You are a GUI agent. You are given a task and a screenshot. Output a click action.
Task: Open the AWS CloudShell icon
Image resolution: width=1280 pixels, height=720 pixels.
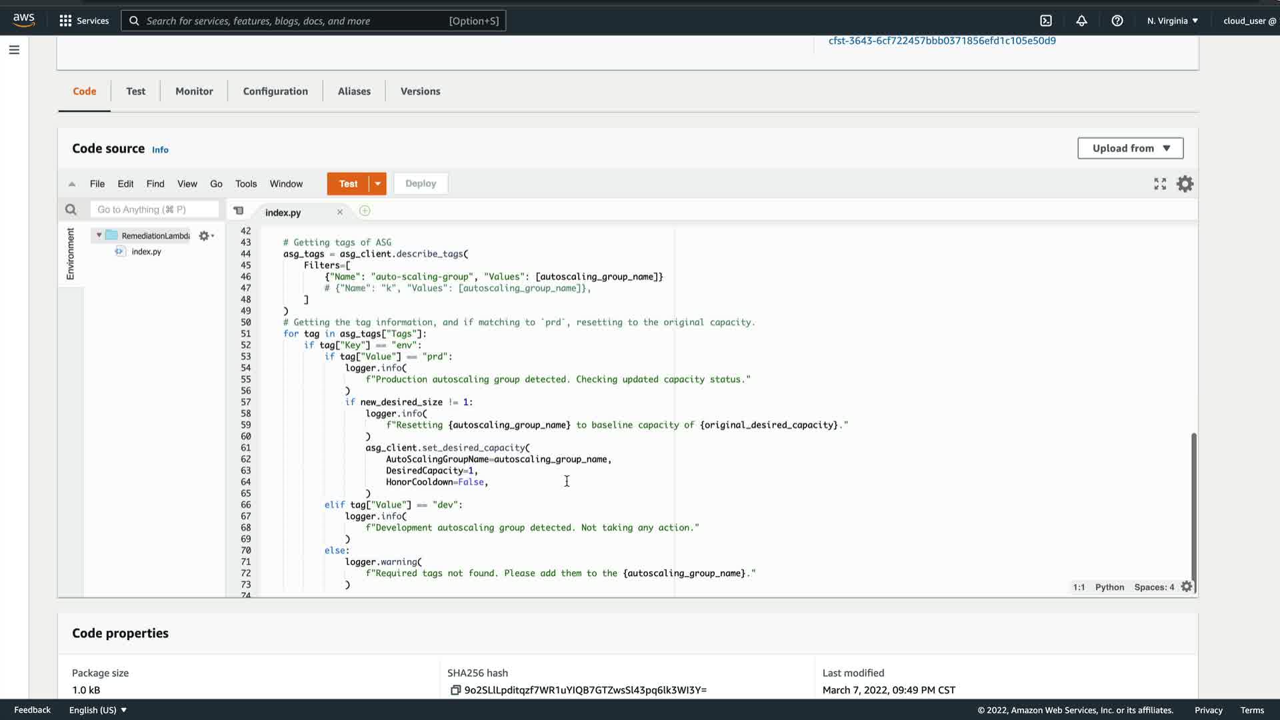(x=1046, y=21)
